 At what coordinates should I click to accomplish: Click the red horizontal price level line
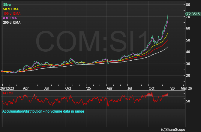pos(90,14)
